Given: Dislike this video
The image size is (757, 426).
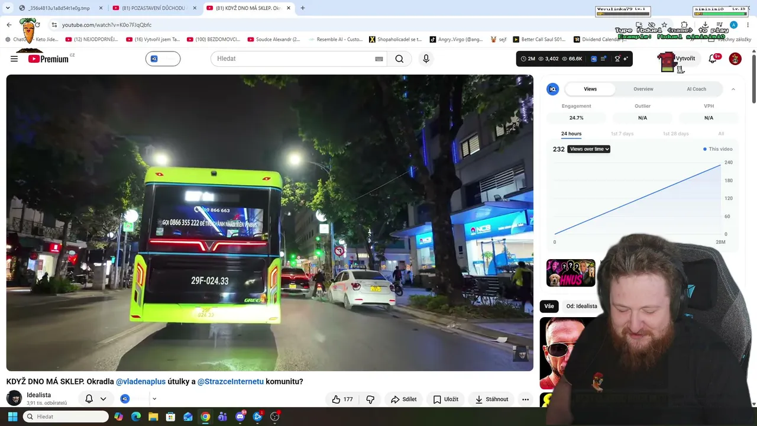Looking at the screenshot, I should 370,399.
